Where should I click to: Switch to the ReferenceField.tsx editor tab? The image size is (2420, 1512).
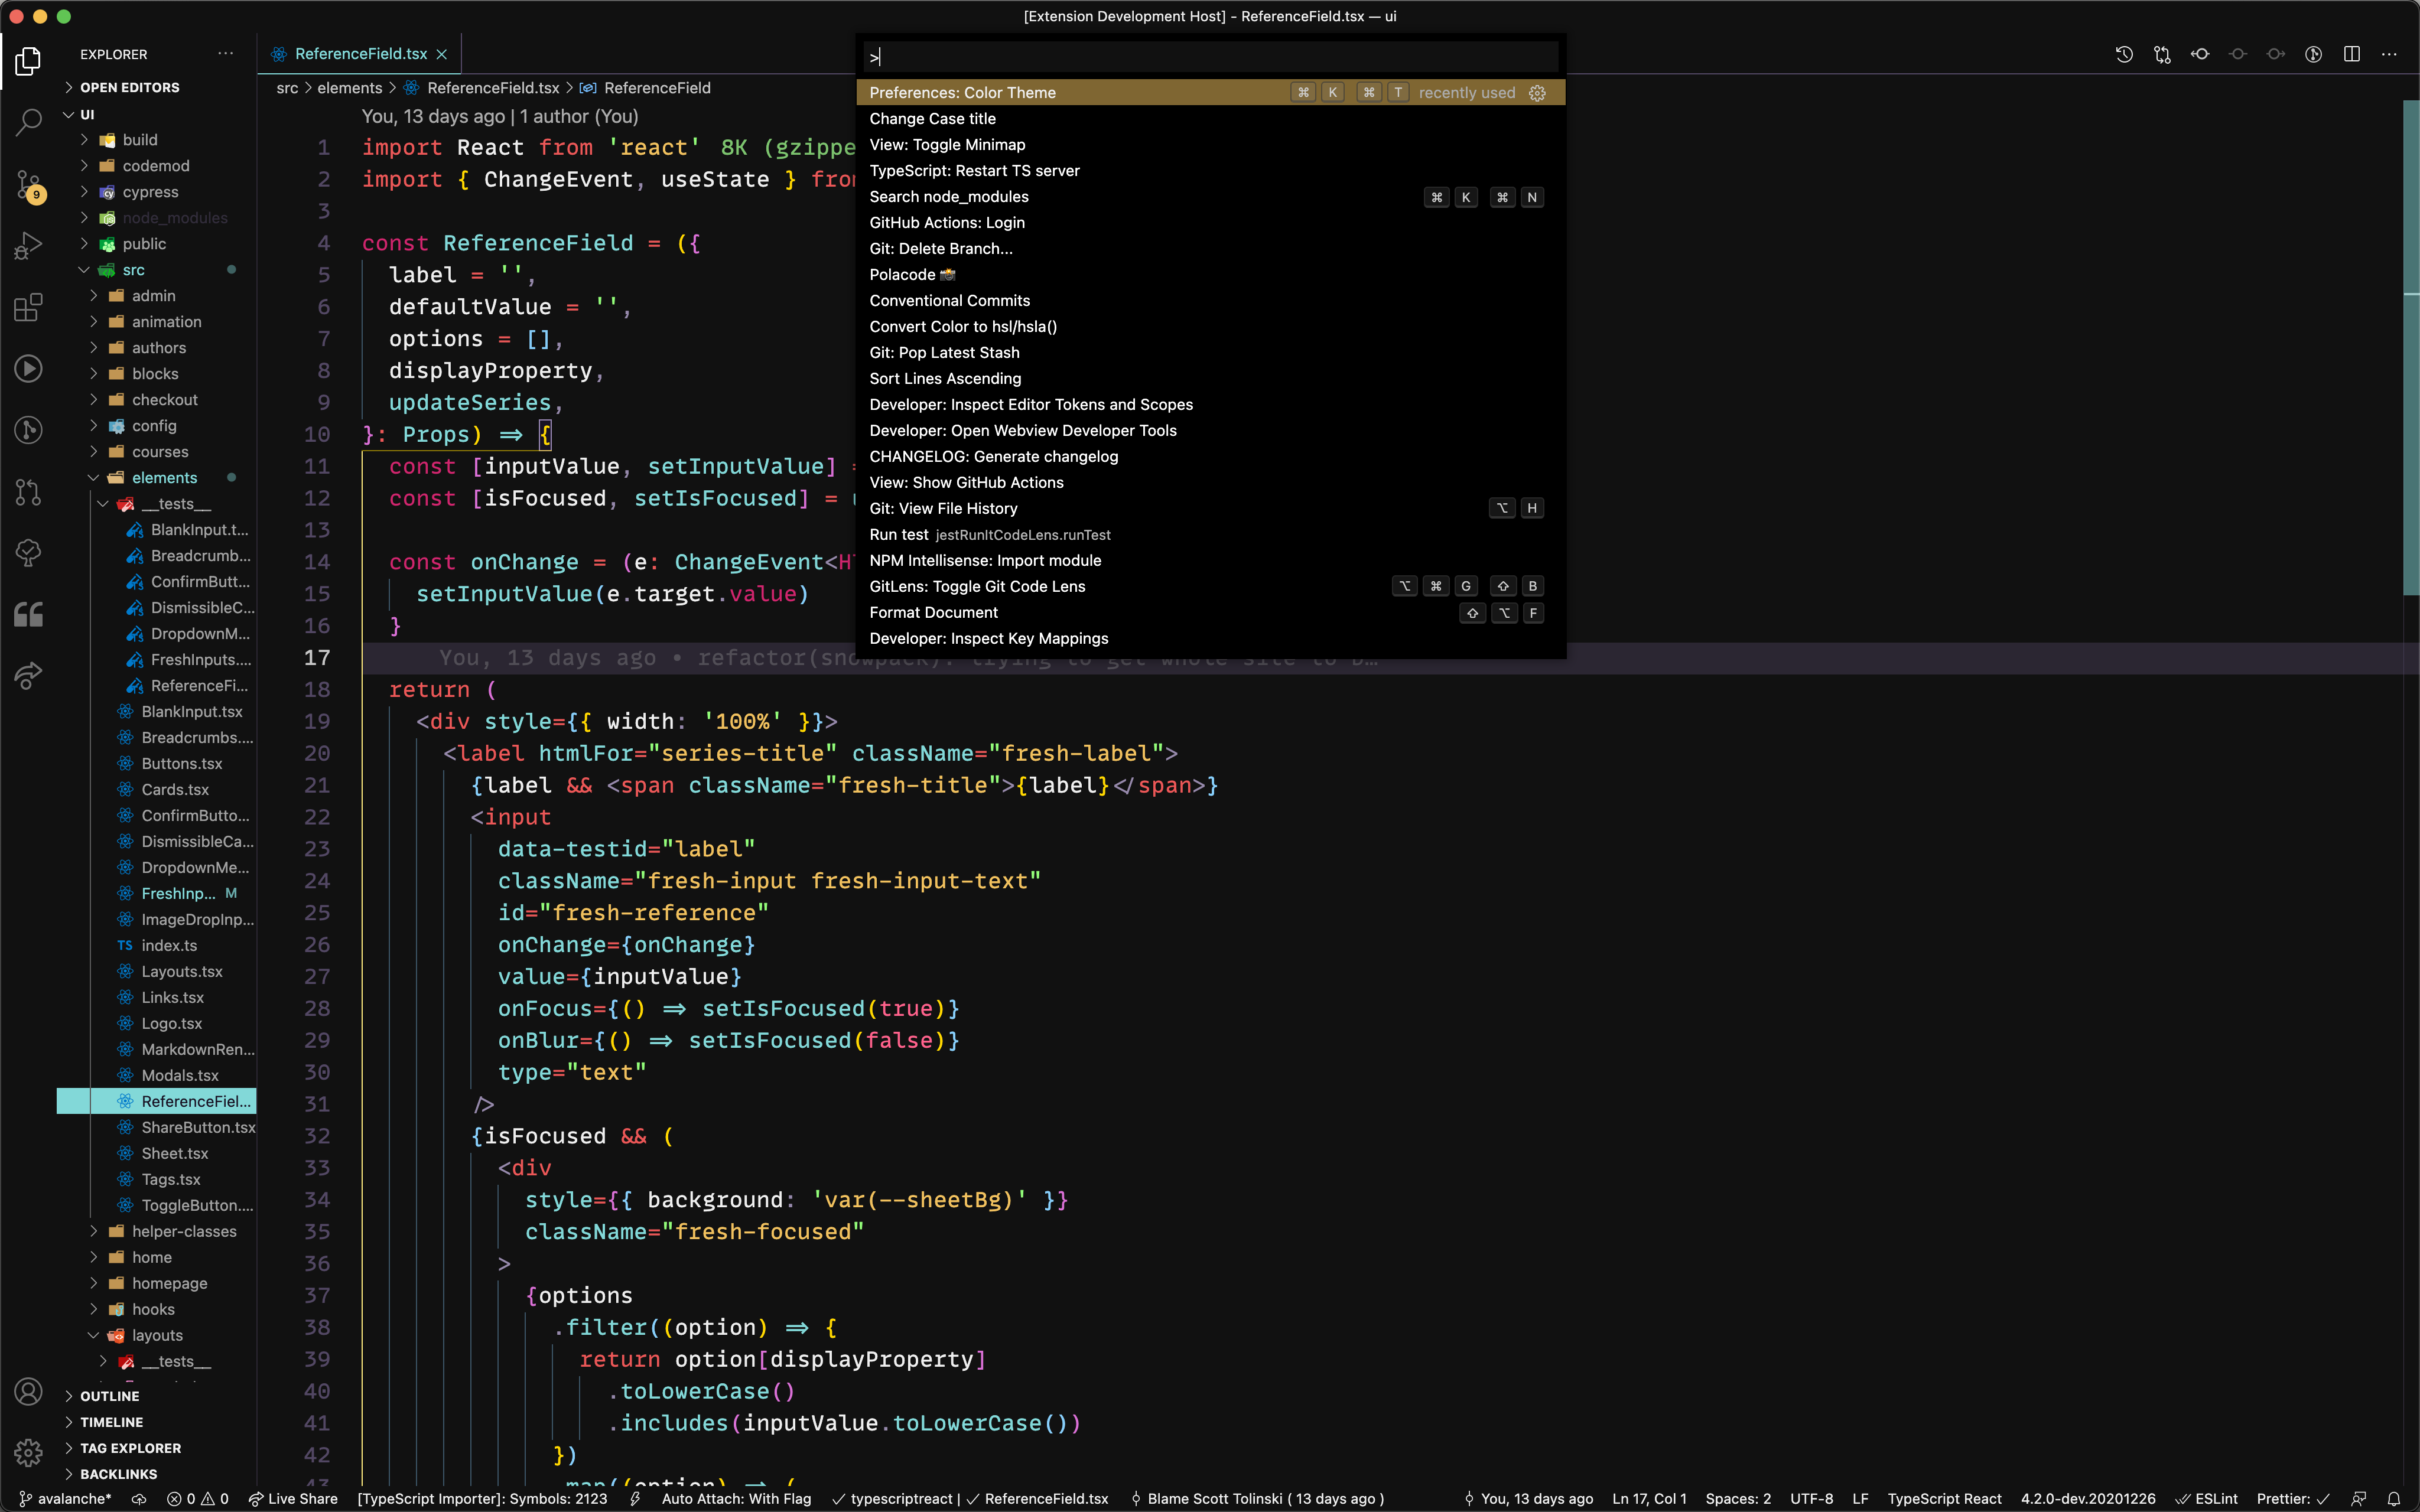click(x=360, y=54)
